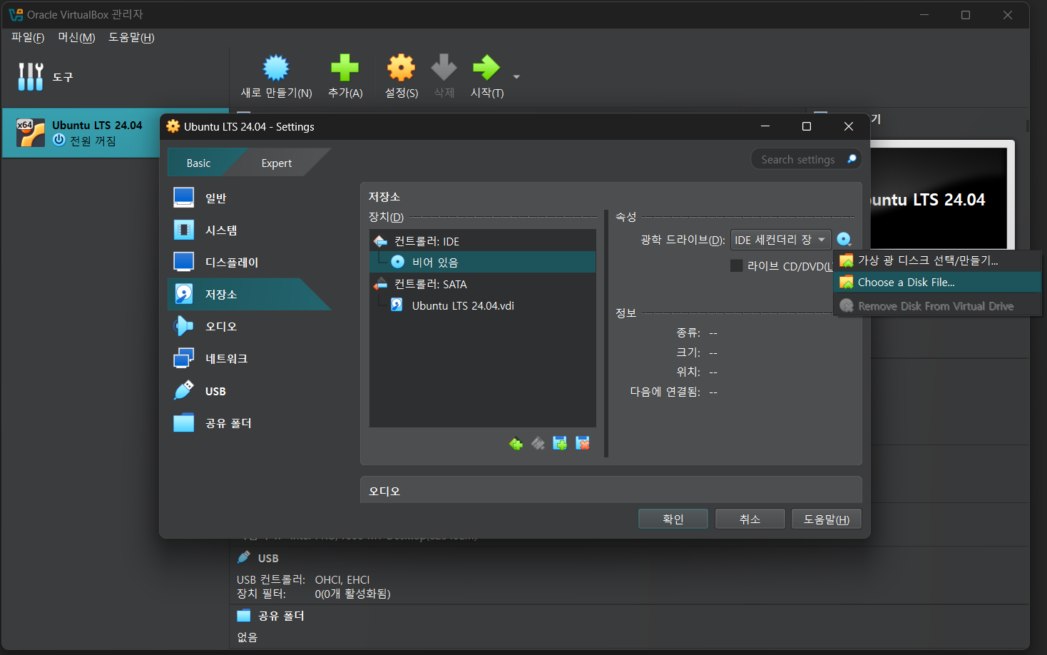Click the empty optical disc icon
The image size is (1047, 655).
coord(397,262)
